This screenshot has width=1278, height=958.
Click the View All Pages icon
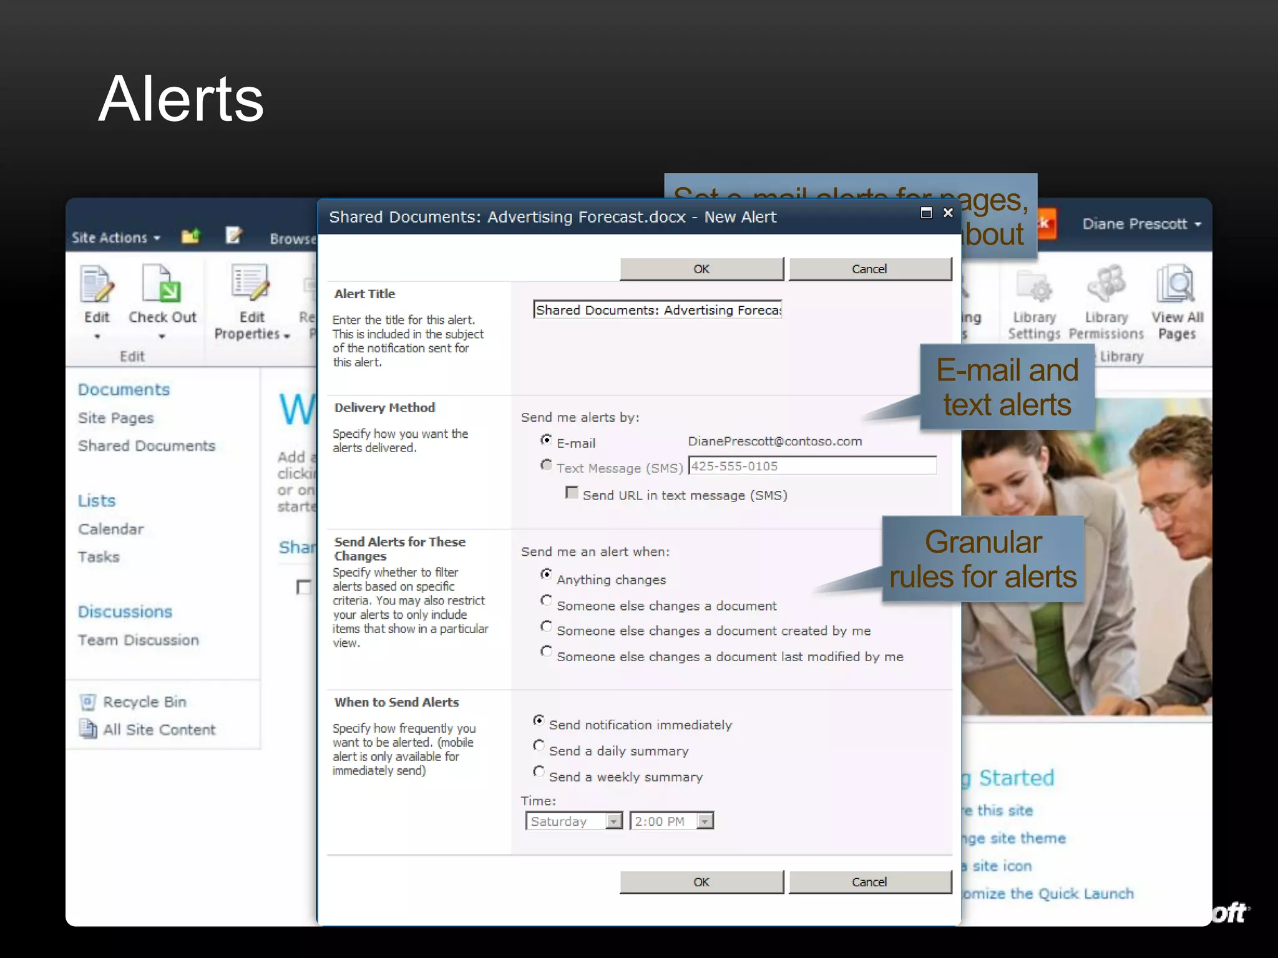pyautogui.click(x=1176, y=284)
